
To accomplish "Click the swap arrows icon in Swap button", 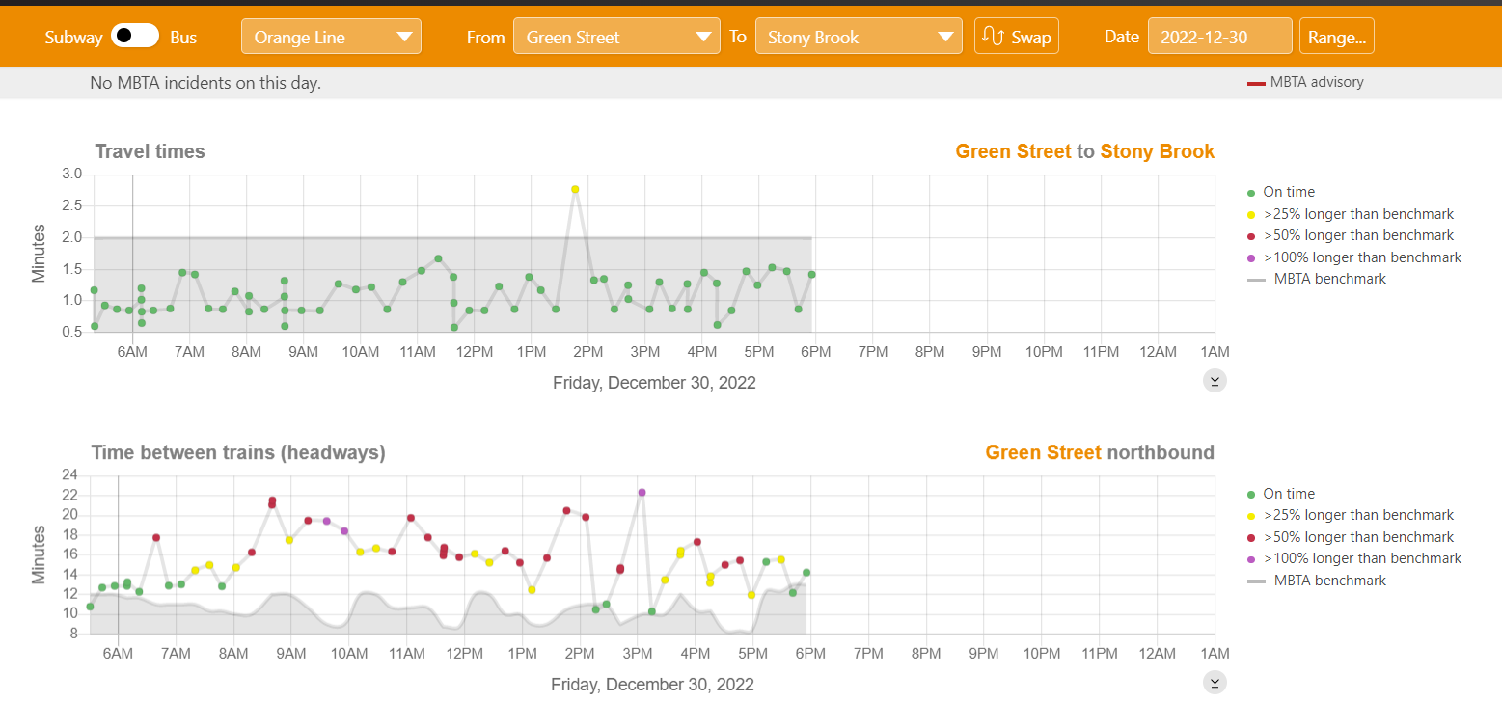I will pyautogui.click(x=994, y=38).
